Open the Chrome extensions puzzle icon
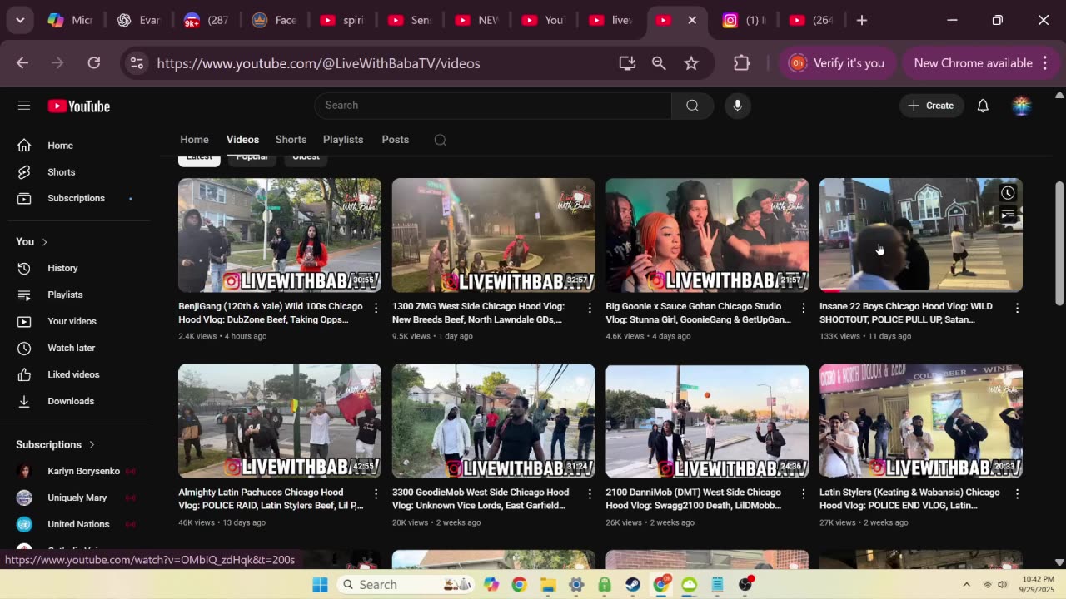Screen dimensions: 1066x599 [x=742, y=63]
